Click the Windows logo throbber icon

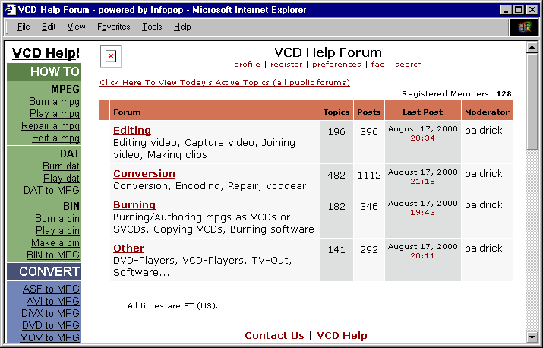click(x=524, y=27)
